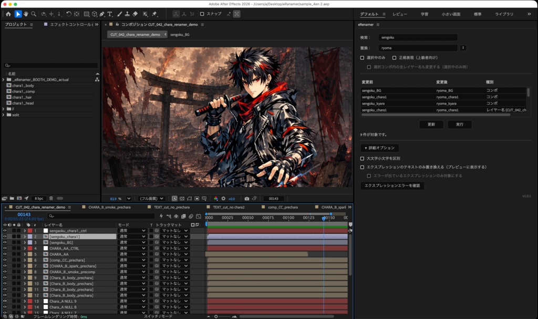Viewport: 538px width, 319px height.
Task: Expand the sengaoku_chara1_ctrl layer properties
Action: (x=25, y=231)
